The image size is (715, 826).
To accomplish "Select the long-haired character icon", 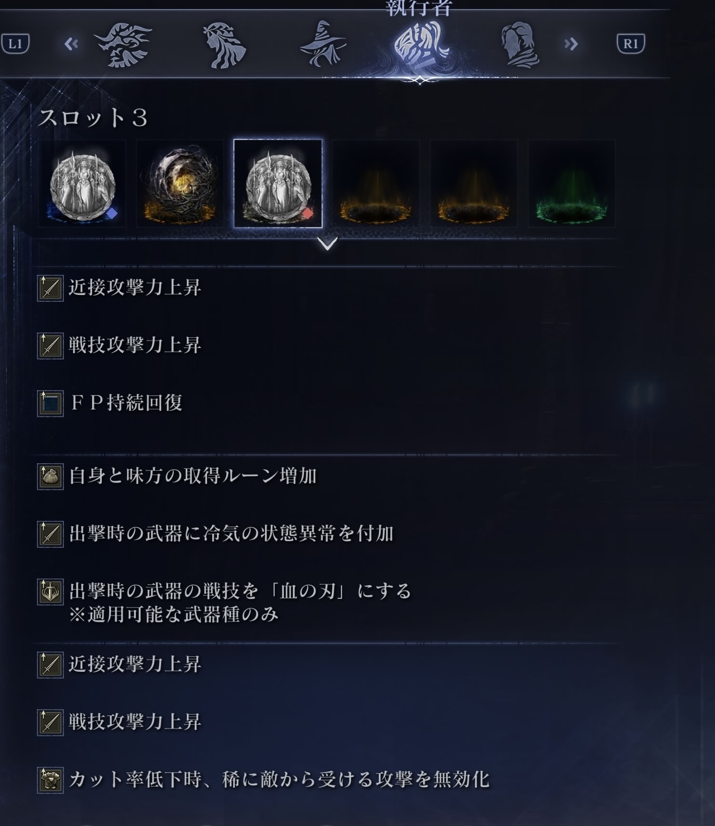I will [x=225, y=44].
